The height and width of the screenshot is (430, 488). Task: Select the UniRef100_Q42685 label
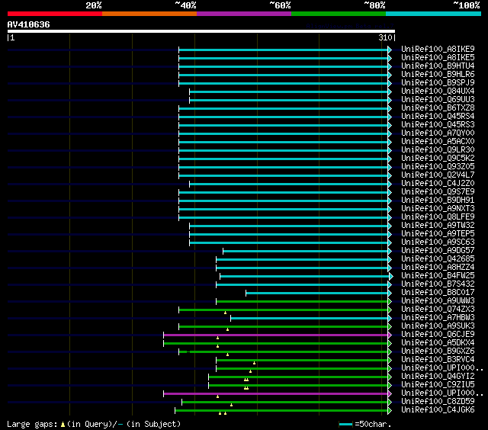click(438, 259)
